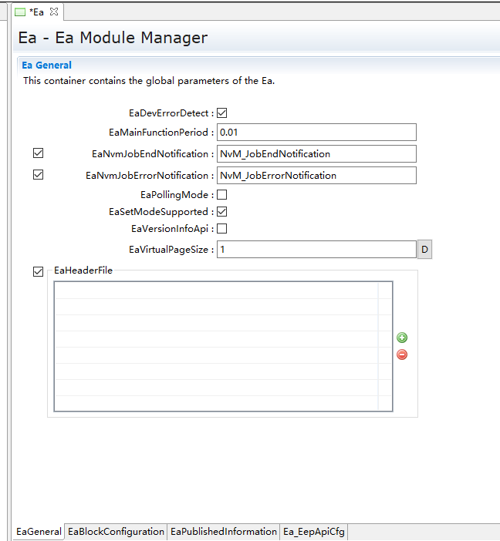The width and height of the screenshot is (500, 541).
Task: Disable the EaNvmJobEndNotification enable checkbox
Action: [x=39, y=153]
